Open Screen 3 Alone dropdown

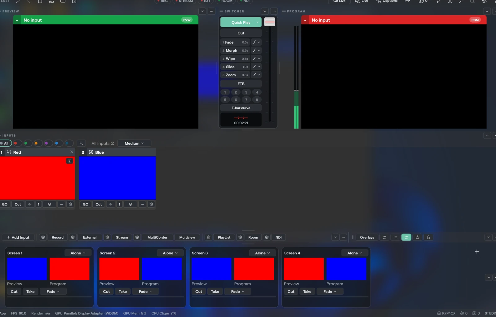(x=262, y=253)
